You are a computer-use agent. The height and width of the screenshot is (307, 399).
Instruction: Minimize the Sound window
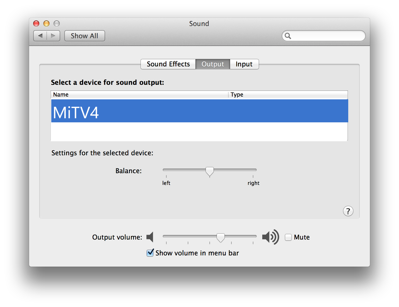point(46,23)
